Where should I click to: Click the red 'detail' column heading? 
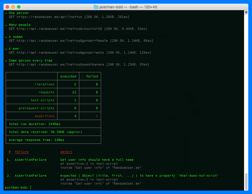66,152
